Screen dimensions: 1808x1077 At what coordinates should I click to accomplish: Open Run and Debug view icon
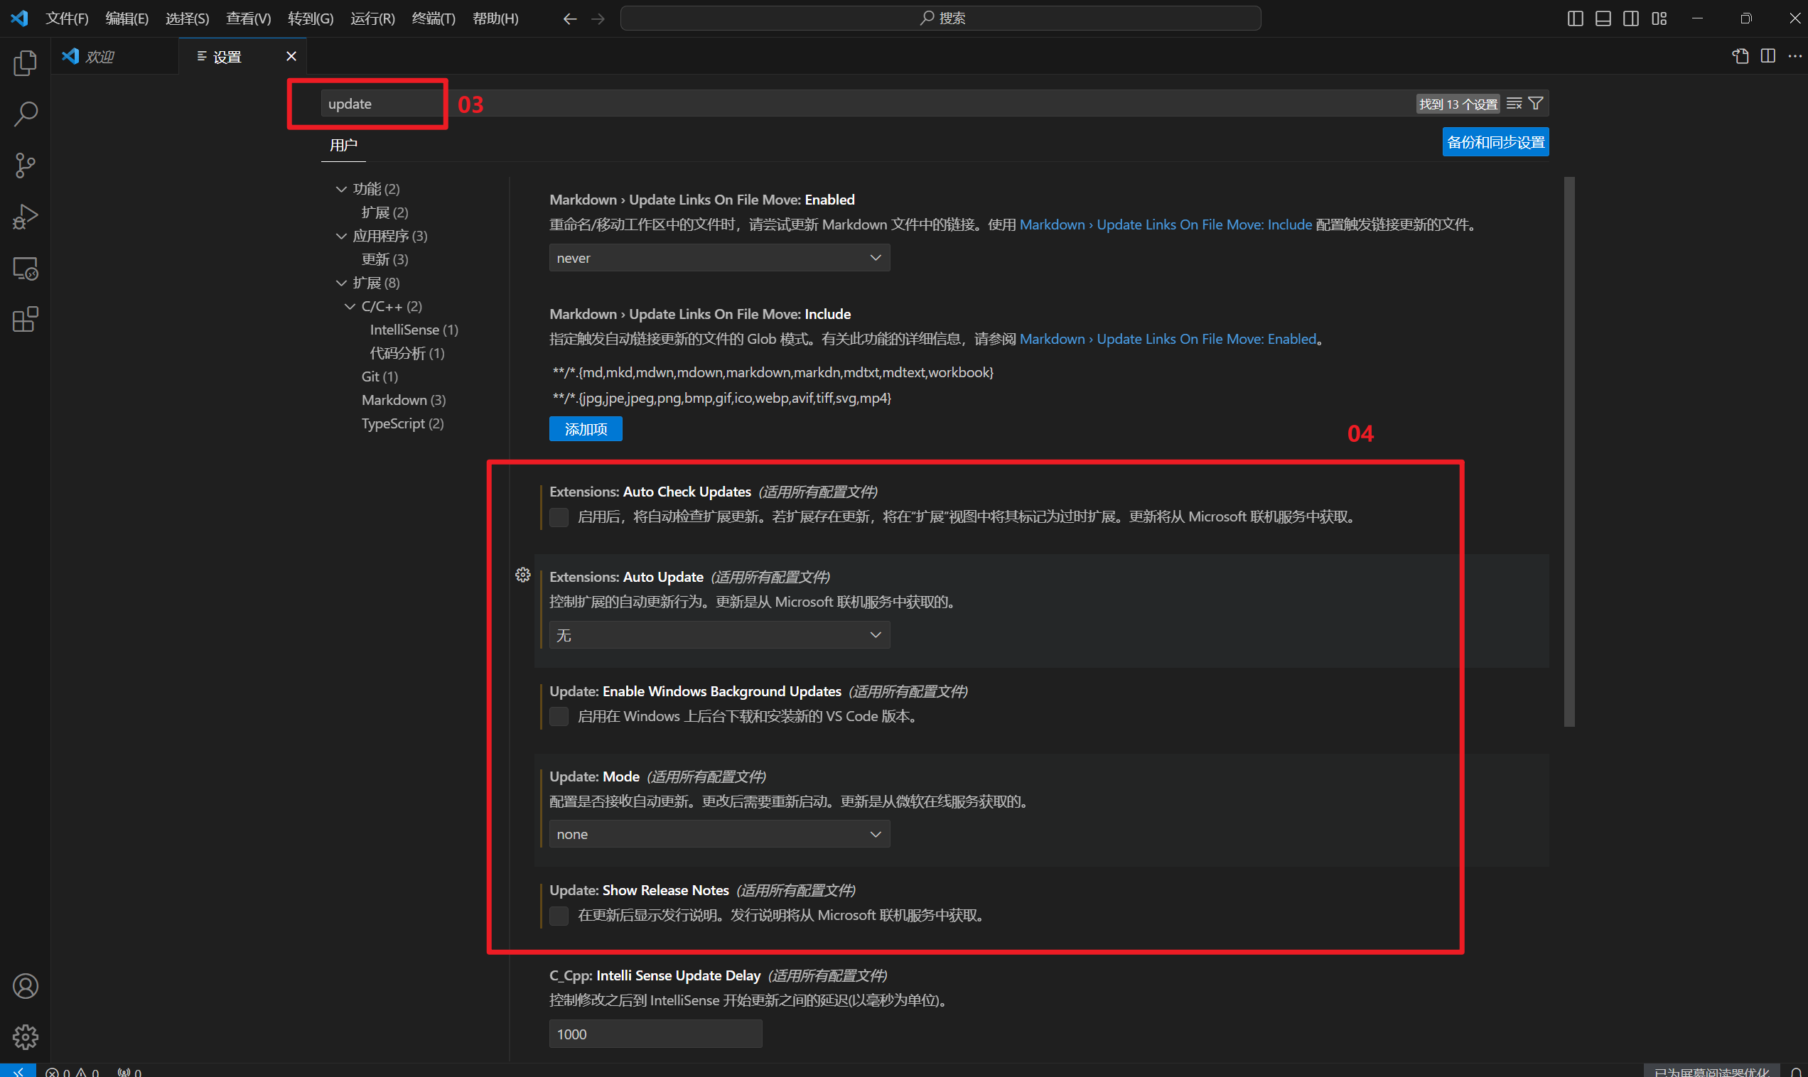(x=26, y=216)
